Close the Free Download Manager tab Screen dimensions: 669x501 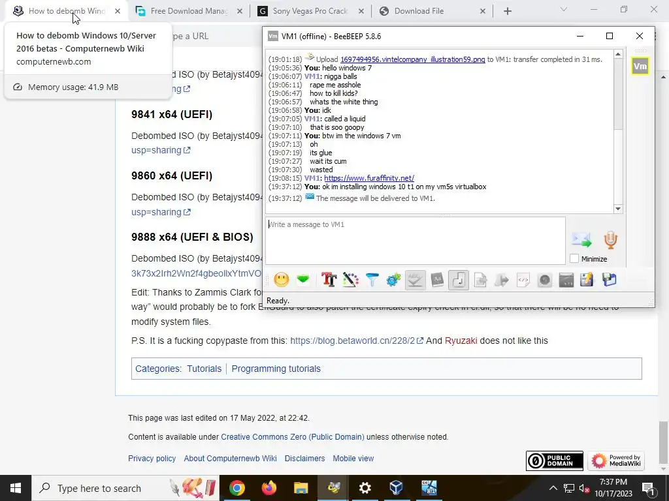(240, 11)
